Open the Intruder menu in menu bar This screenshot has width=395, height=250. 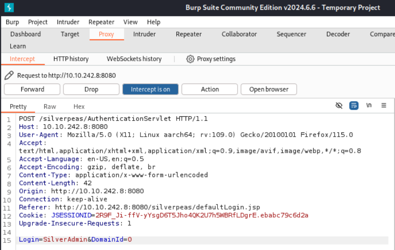68,22
